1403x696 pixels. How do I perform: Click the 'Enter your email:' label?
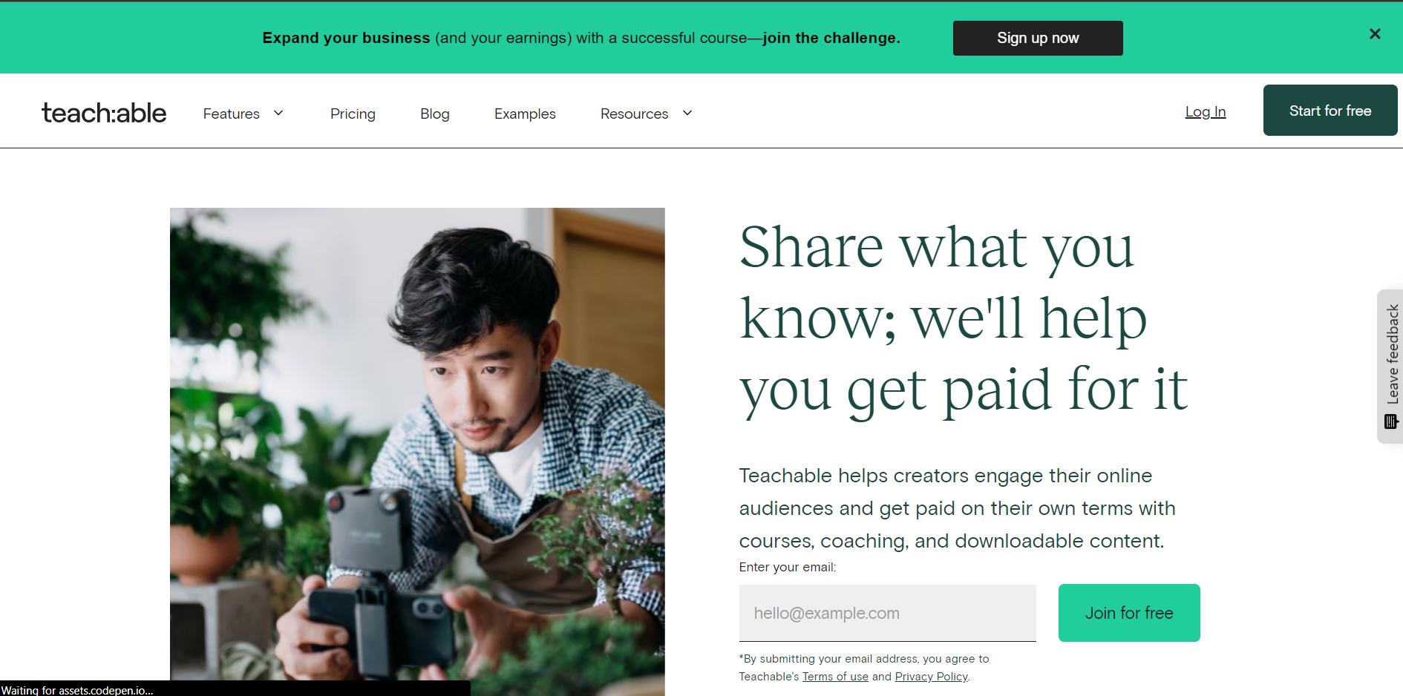click(x=788, y=567)
